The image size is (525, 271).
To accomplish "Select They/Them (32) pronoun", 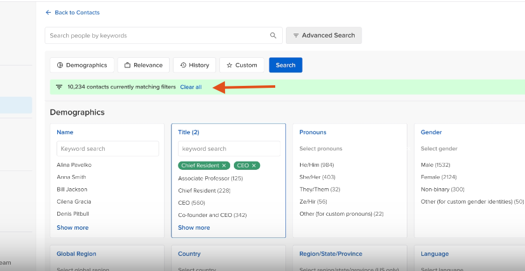I will [320, 190].
